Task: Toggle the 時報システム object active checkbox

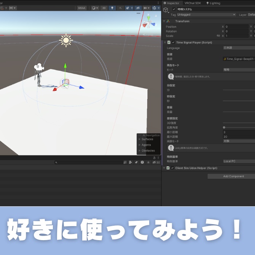Action: click(x=174, y=9)
